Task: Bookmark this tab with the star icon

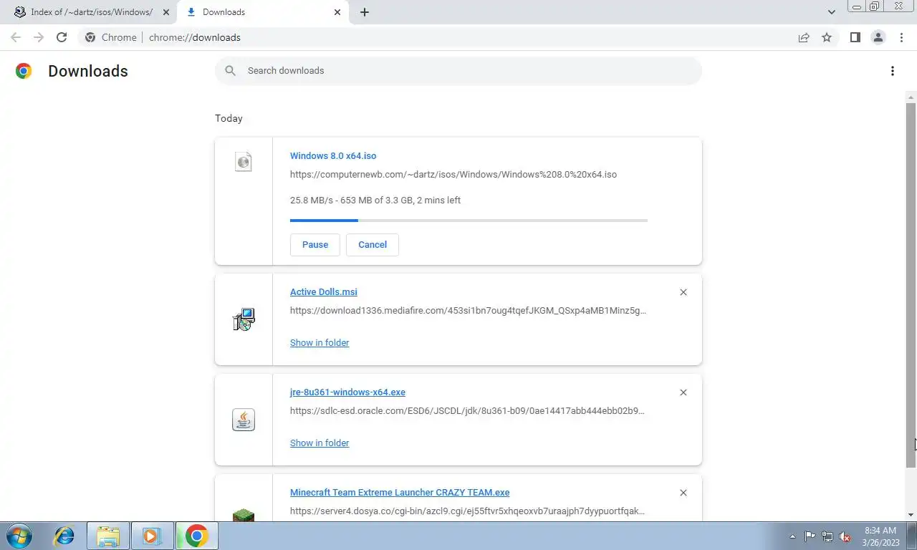Action: 827,37
